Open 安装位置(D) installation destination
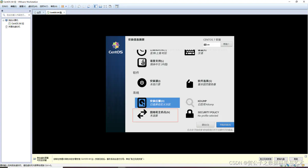 pos(157,103)
